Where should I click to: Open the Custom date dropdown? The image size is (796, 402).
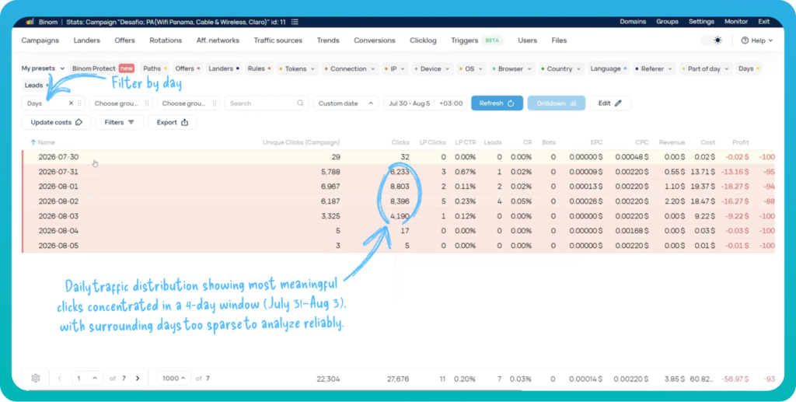346,103
